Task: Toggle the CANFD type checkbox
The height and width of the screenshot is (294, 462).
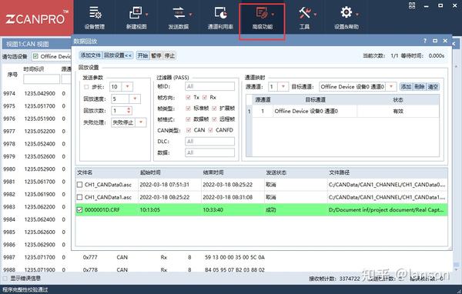Action: pos(210,130)
